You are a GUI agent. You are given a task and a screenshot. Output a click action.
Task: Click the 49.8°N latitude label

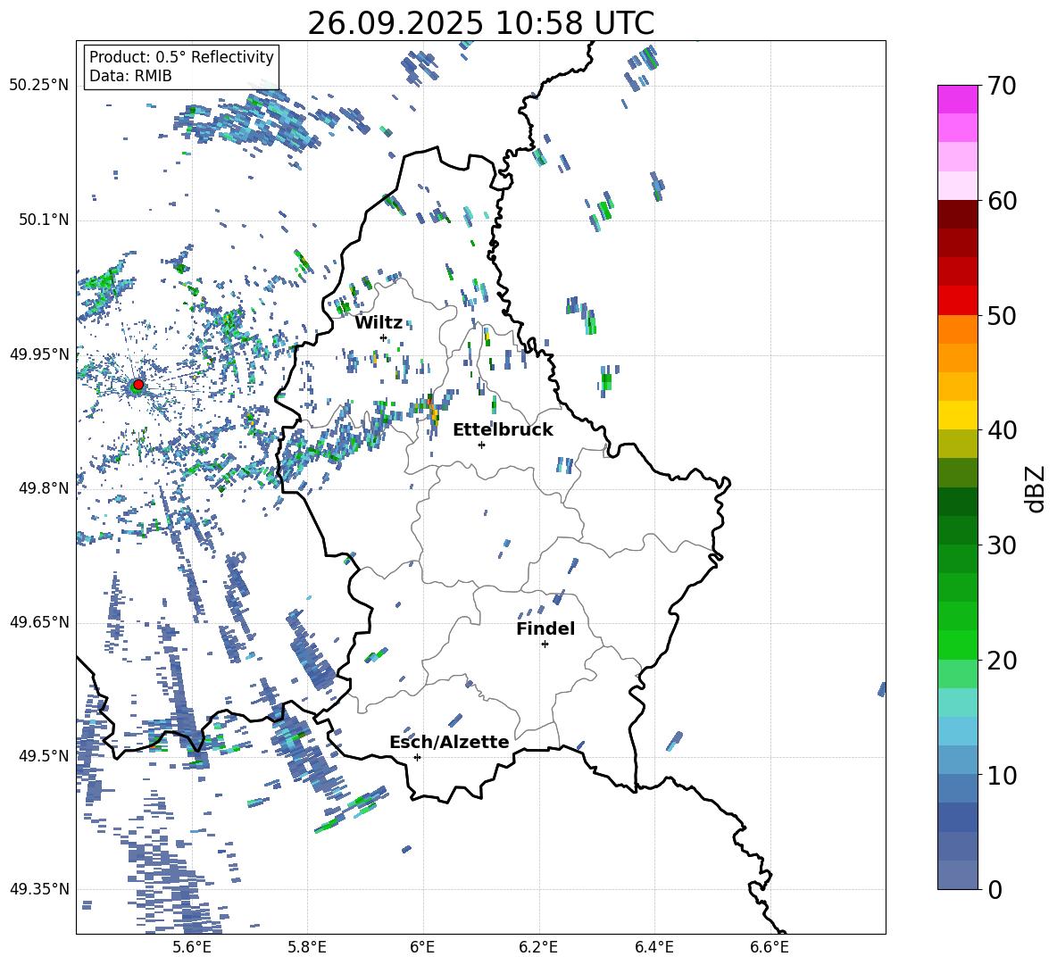point(44,488)
